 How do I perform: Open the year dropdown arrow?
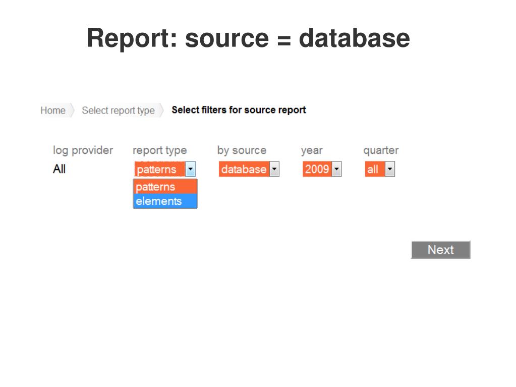pyautogui.click(x=336, y=170)
